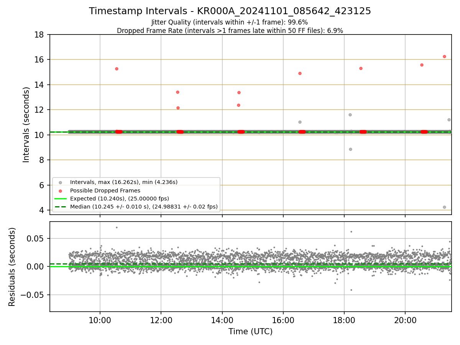
Task: Click the 14 tick on intervals axis
Action: pos(39,85)
